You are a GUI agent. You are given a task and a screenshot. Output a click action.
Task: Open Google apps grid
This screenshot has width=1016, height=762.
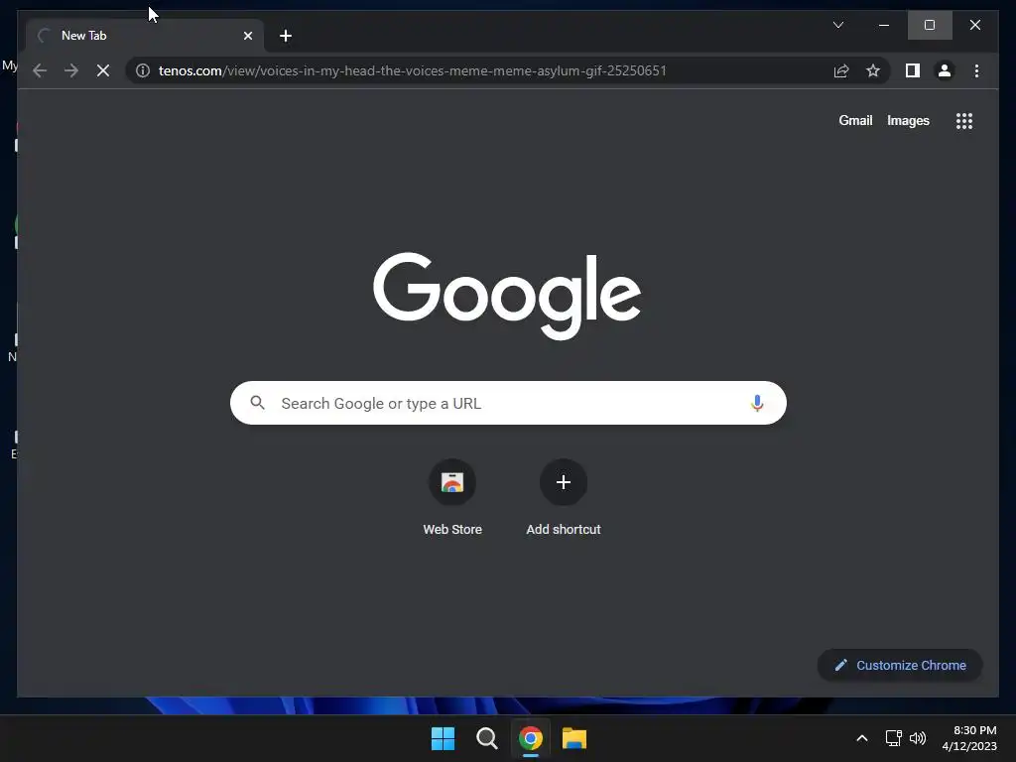click(x=964, y=120)
